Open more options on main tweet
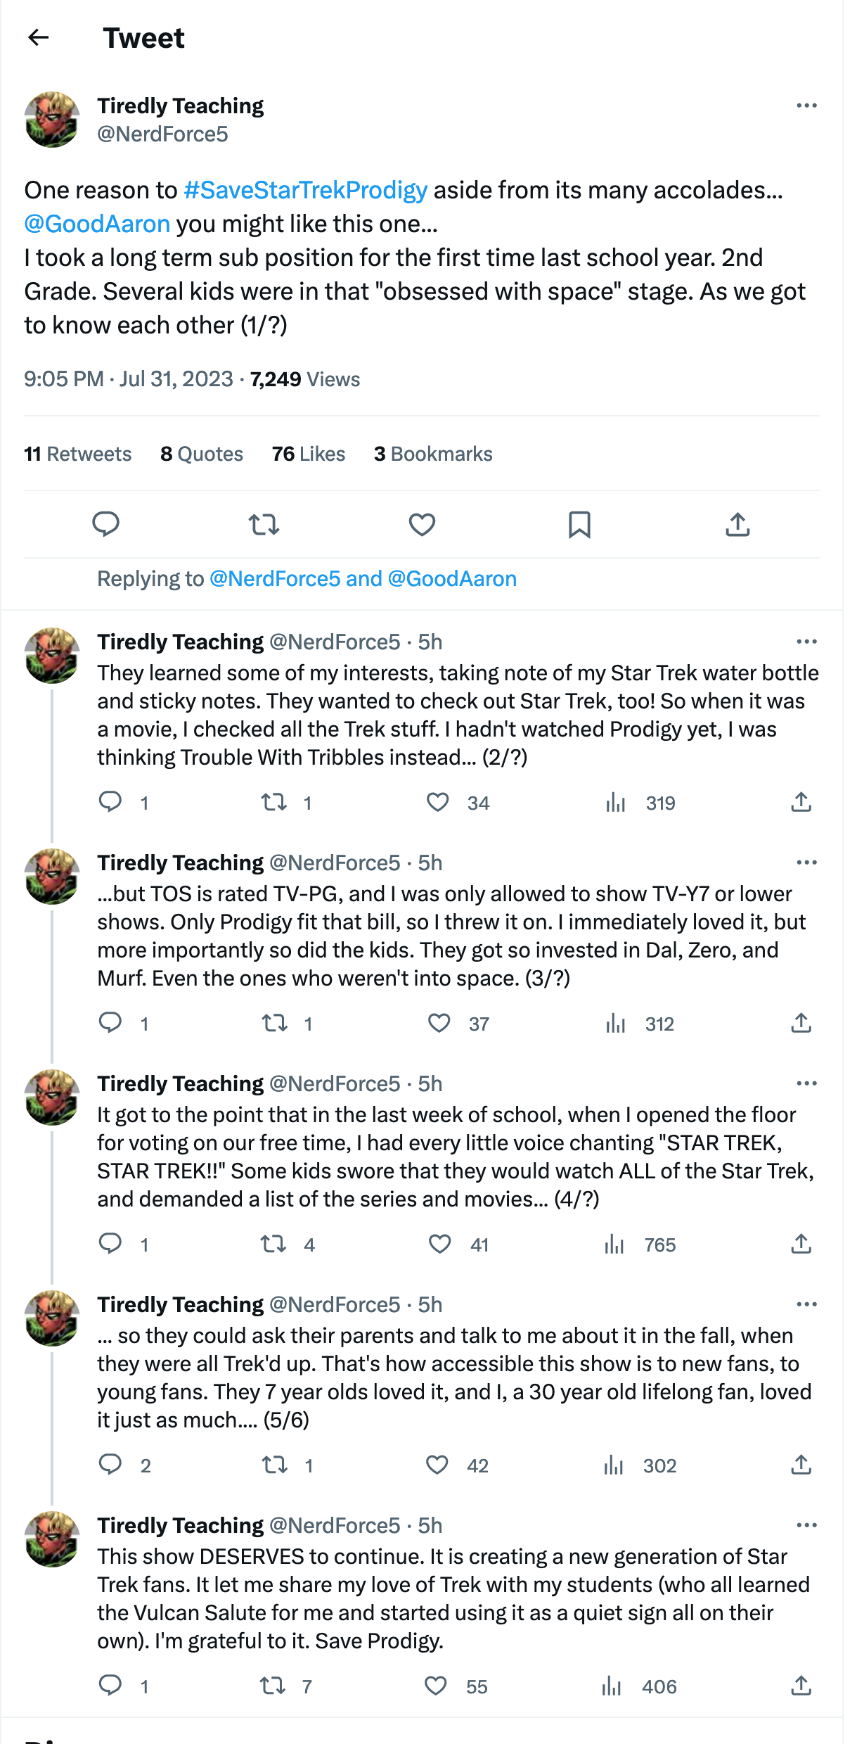This screenshot has width=857, height=1744. pos(806,106)
